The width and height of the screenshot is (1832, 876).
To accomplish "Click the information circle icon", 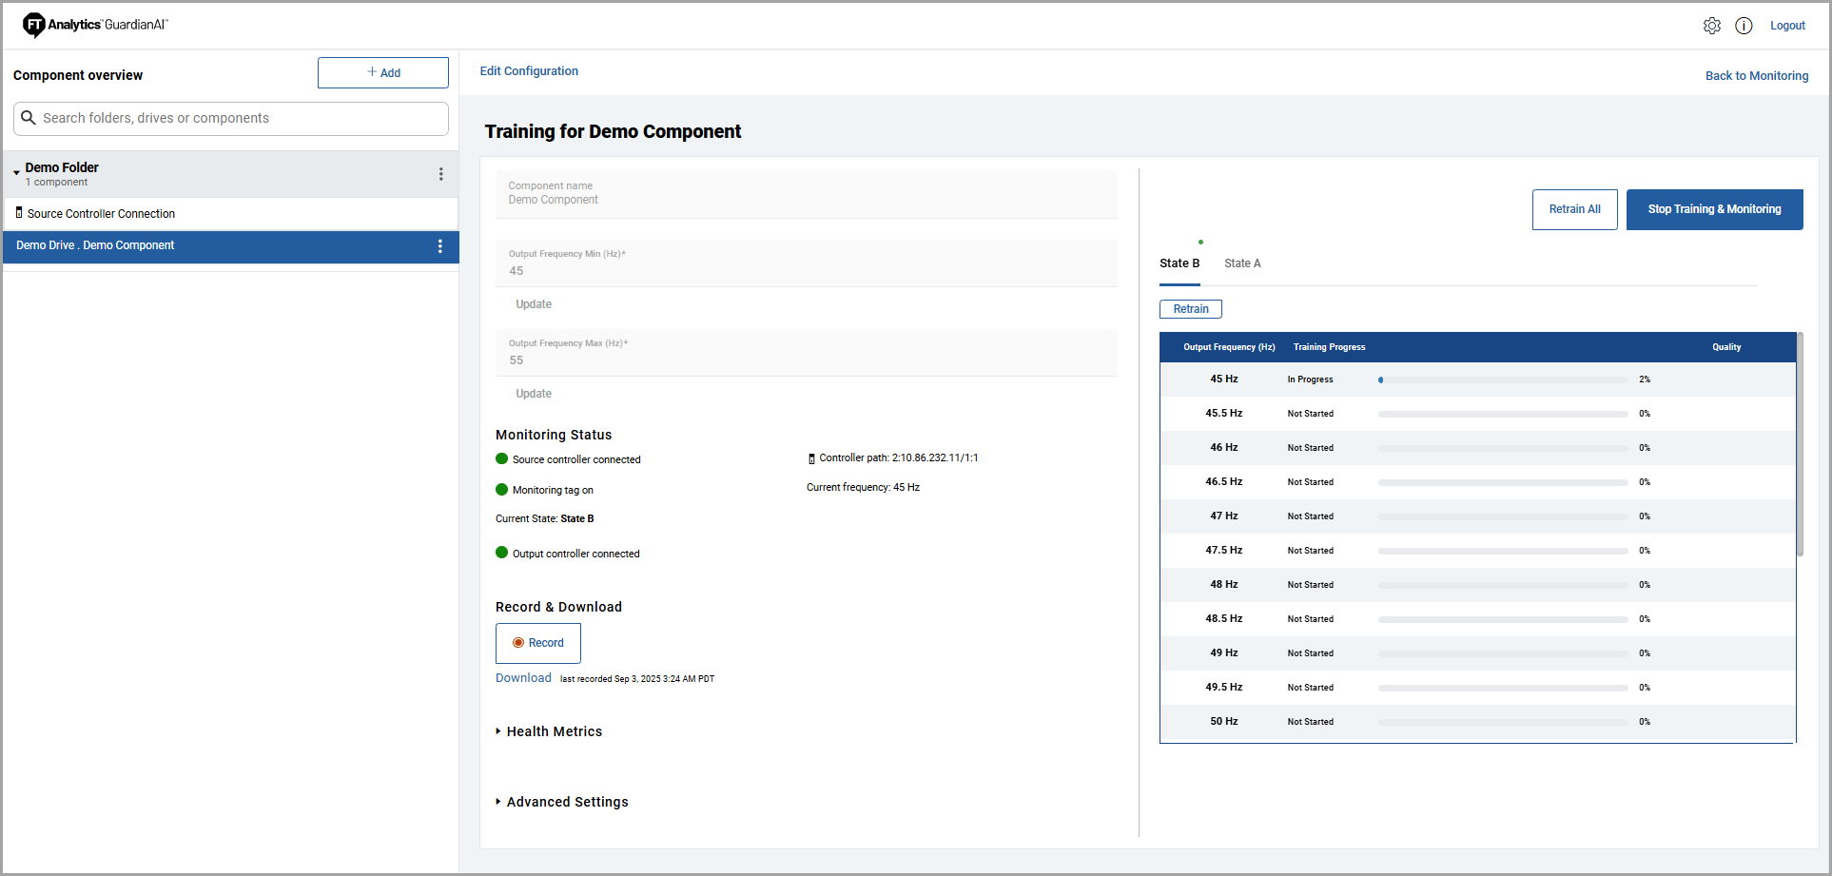I will tap(1743, 26).
